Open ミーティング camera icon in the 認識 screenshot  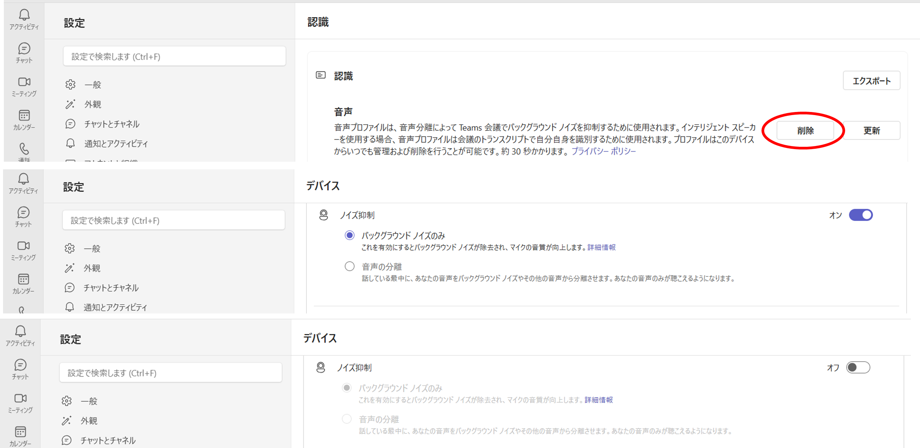click(24, 82)
